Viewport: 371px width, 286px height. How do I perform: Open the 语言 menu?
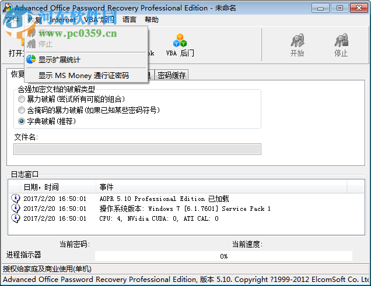129,20
